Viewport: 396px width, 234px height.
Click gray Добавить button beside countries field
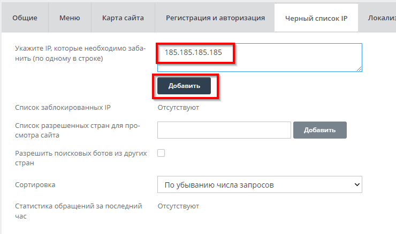tap(320, 130)
